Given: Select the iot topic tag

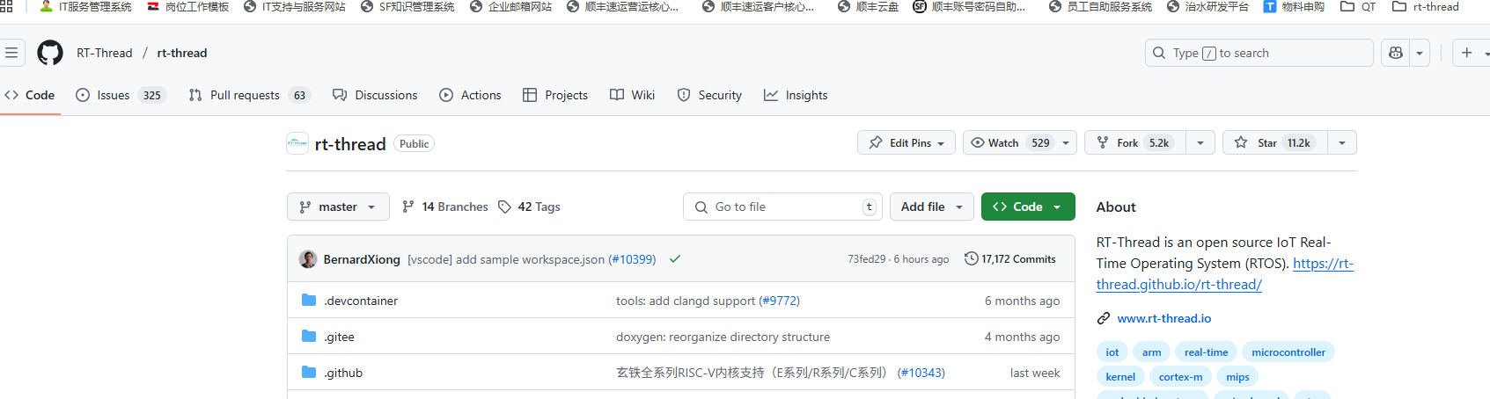Looking at the screenshot, I should tap(1112, 352).
